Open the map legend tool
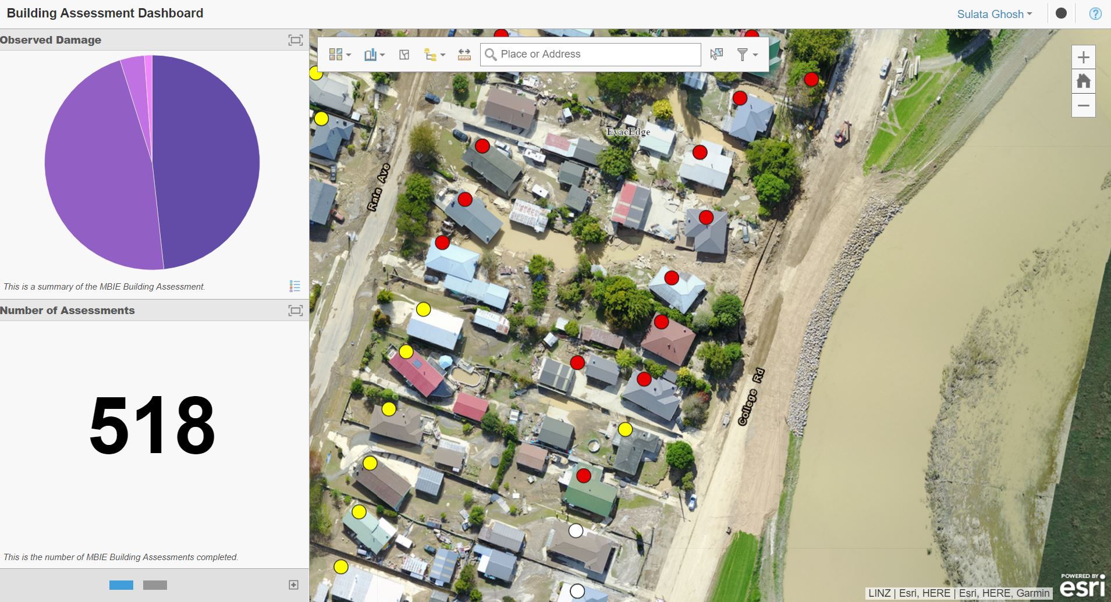Image resolution: width=1111 pixels, height=602 pixels. (431, 55)
